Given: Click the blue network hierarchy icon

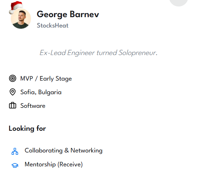Looking at the screenshot, I should click(15, 151).
